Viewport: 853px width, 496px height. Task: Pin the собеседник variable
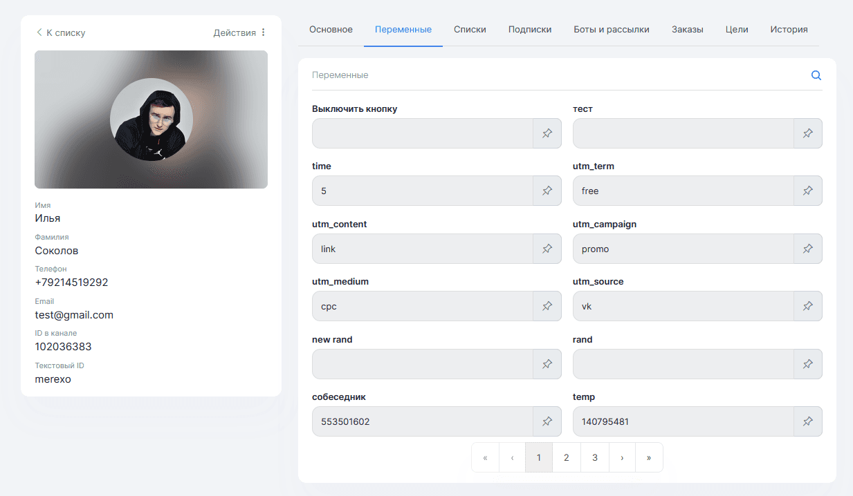[547, 421]
